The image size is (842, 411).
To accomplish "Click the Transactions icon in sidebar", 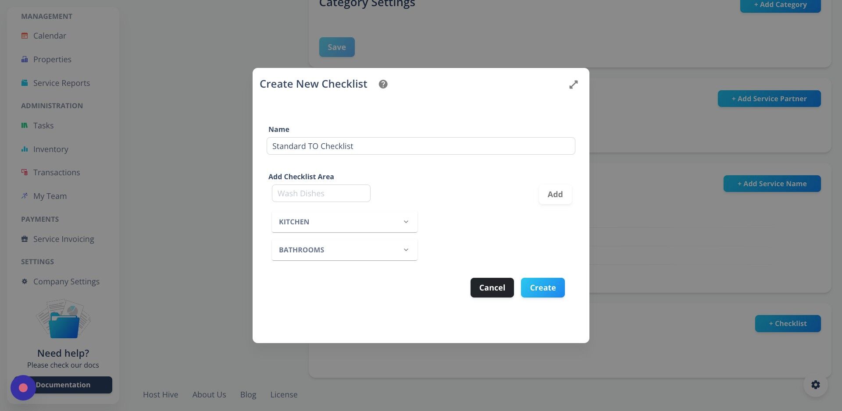I will click(25, 172).
